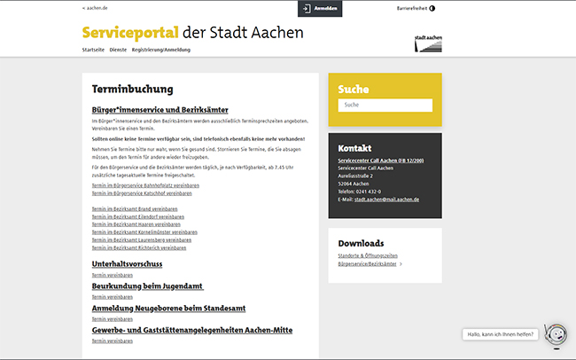Viewport: 576px width, 360px height.
Task: Select Termin im Bezirksamt Richterich link
Action: click(x=139, y=248)
